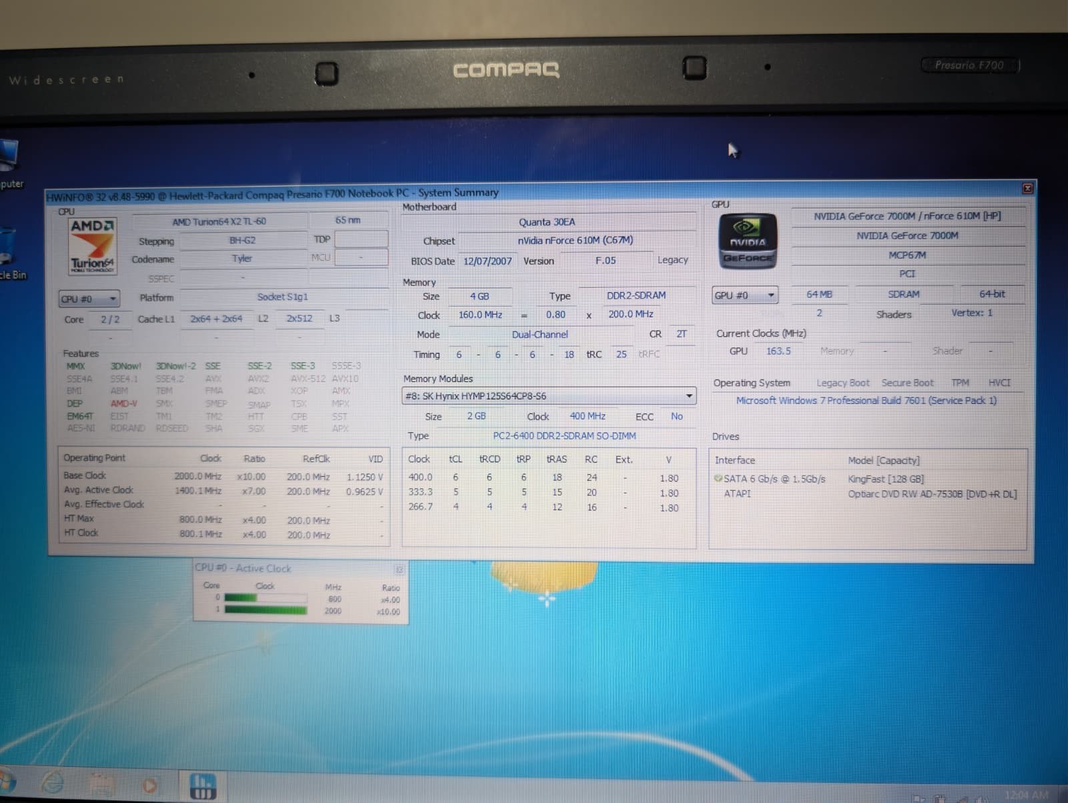1068x803 pixels.
Task: Click the 'DDR2-SDRAM' memory type
Action: 636,295
